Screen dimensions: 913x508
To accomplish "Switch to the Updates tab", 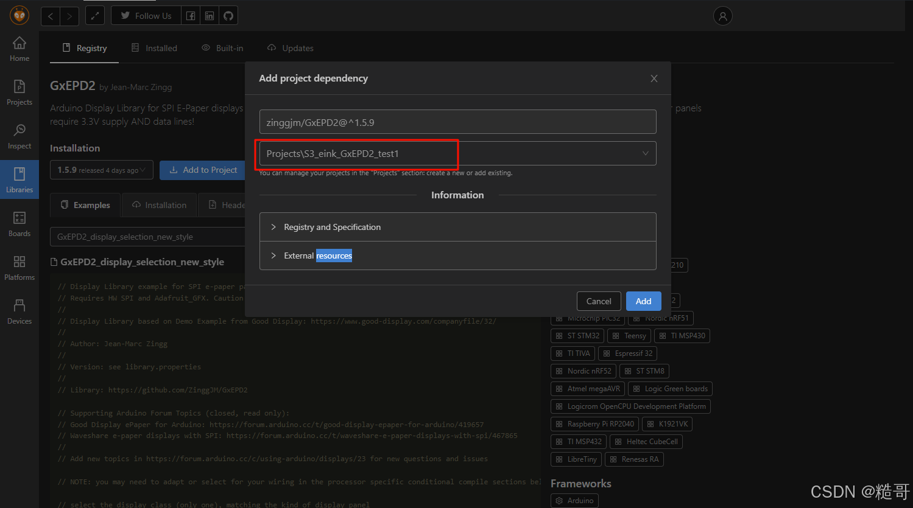I will (290, 48).
